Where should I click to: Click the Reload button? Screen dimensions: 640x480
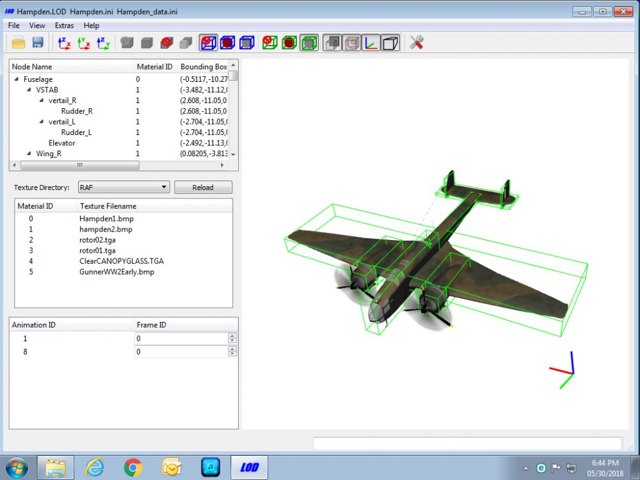203,188
